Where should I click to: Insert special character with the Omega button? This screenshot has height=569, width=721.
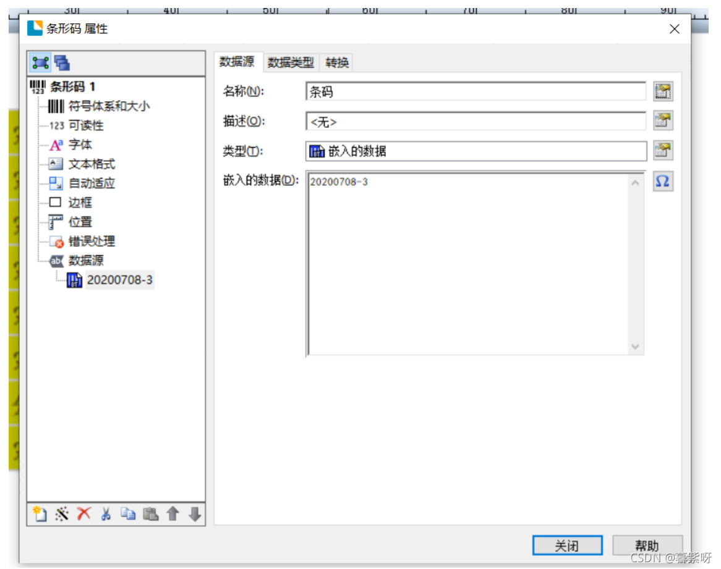pyautogui.click(x=663, y=182)
